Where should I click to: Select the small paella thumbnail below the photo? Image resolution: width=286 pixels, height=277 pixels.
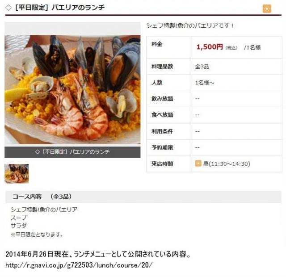(x=17, y=173)
